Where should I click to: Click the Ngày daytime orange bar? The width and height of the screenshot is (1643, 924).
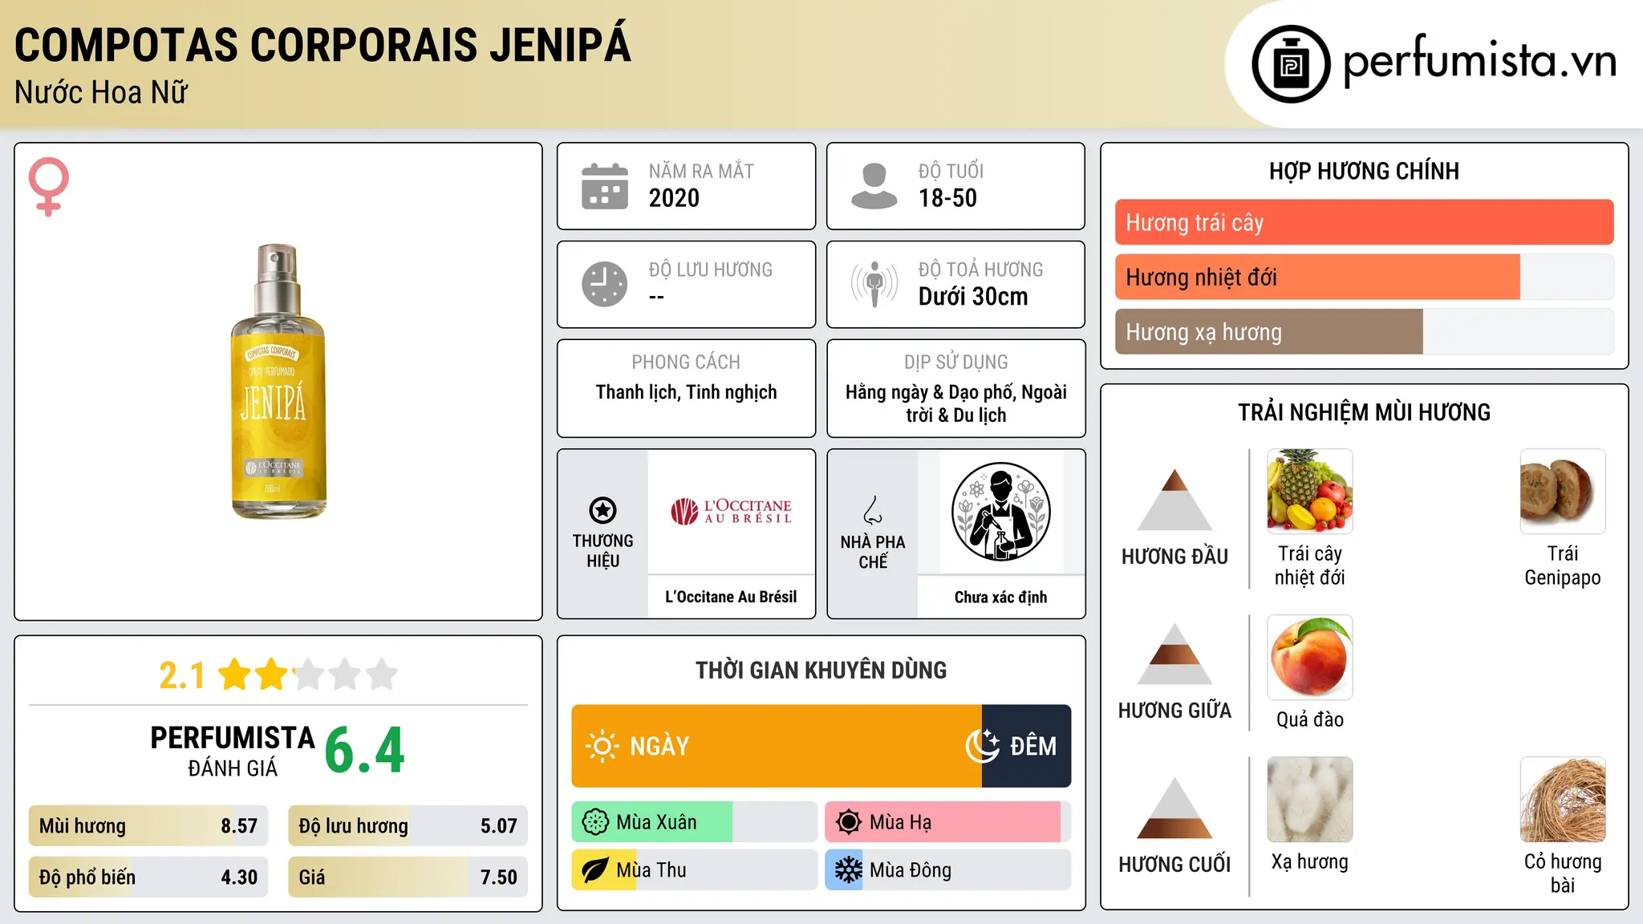point(777,746)
